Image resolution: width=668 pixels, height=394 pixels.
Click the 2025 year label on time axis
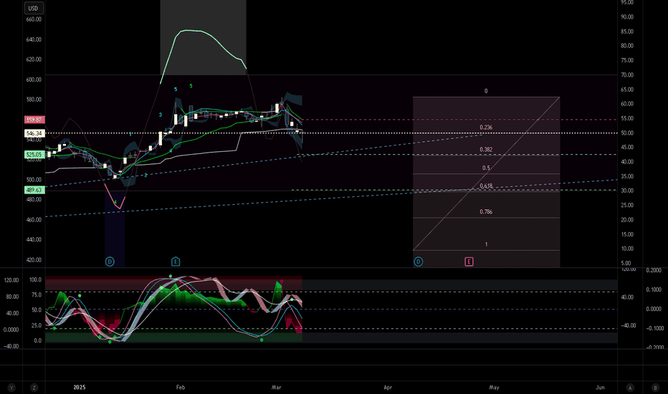point(80,387)
